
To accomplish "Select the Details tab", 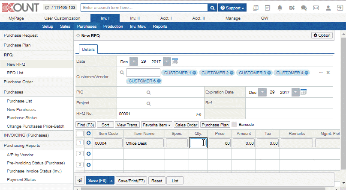I will coord(88,50).
